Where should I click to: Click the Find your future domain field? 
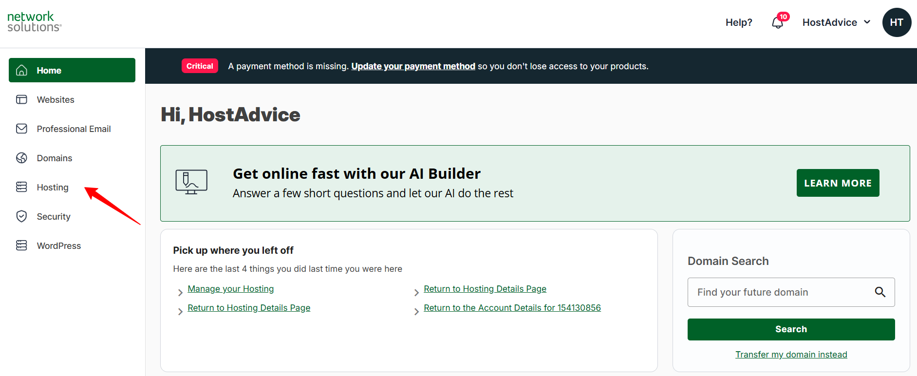click(x=791, y=292)
